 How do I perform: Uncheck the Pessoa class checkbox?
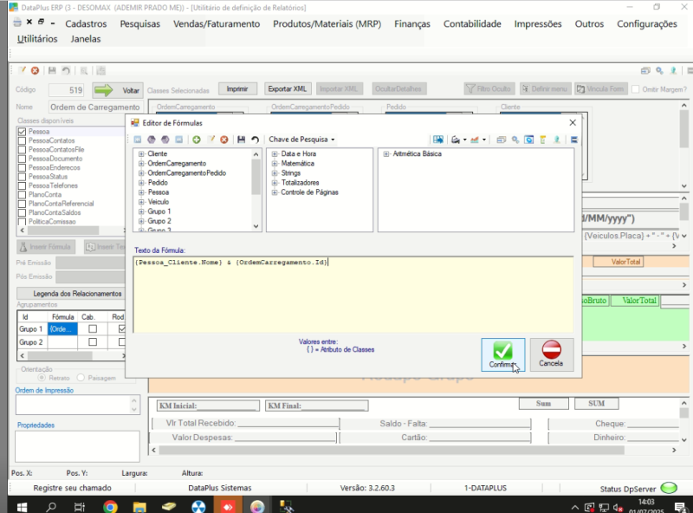[23, 132]
